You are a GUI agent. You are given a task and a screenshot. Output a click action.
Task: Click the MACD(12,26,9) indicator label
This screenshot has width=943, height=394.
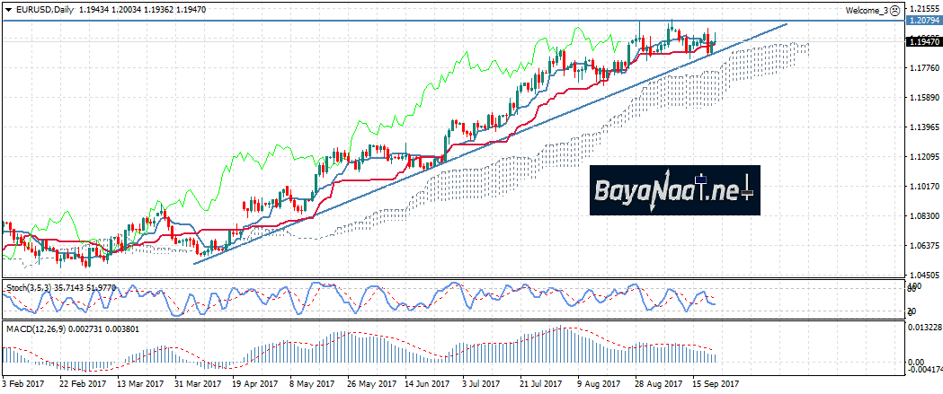(34, 329)
